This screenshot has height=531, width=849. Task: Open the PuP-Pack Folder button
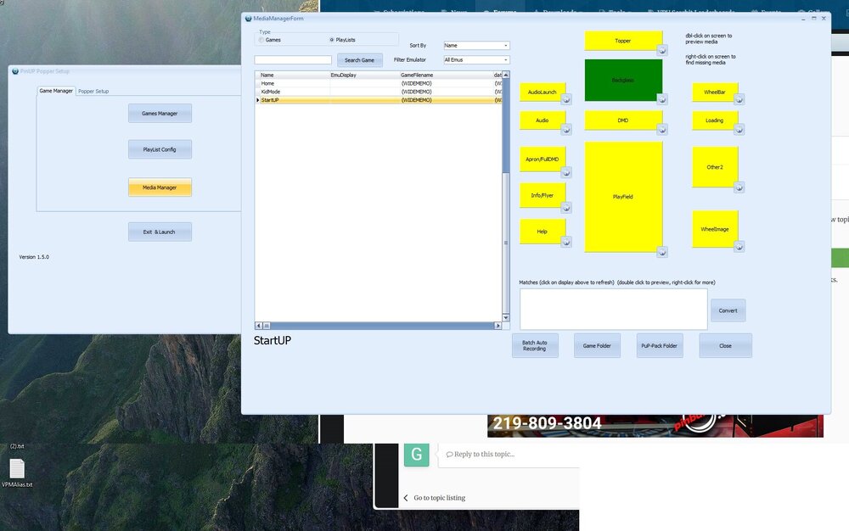click(659, 345)
